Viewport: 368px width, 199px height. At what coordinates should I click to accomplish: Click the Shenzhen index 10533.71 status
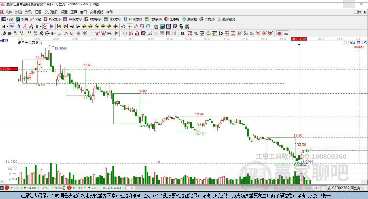click(x=97, y=188)
